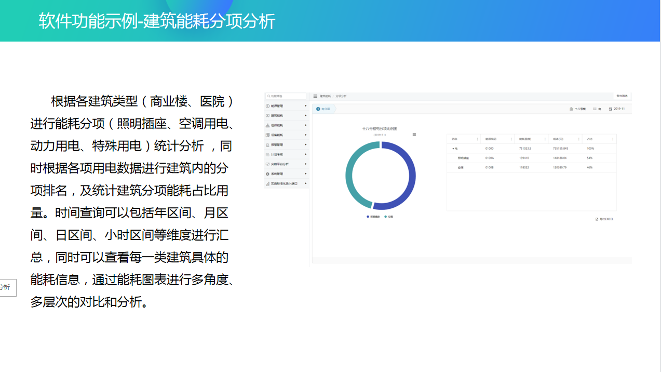Click the 功能筛选 search field

click(x=287, y=96)
